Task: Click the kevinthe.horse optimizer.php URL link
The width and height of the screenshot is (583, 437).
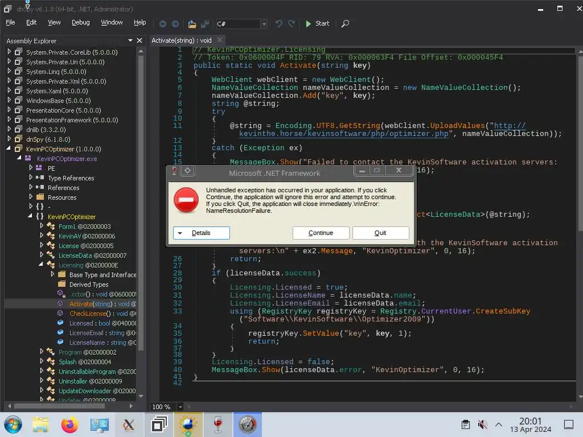Action: (x=343, y=133)
